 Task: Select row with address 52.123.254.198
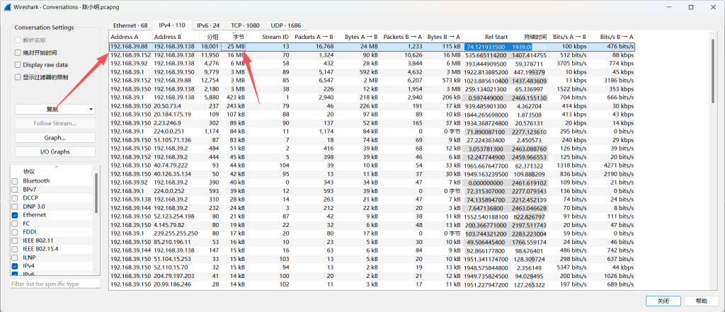(371, 216)
